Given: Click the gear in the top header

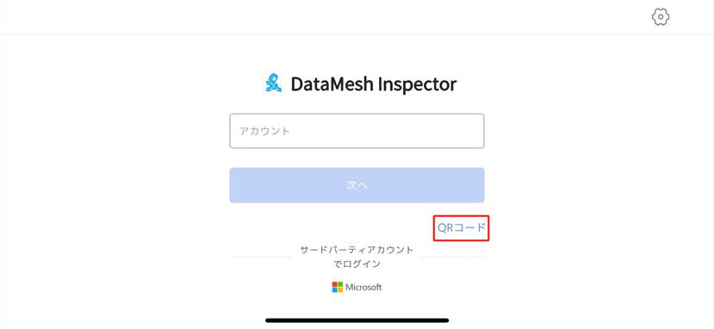Looking at the screenshot, I should [661, 17].
